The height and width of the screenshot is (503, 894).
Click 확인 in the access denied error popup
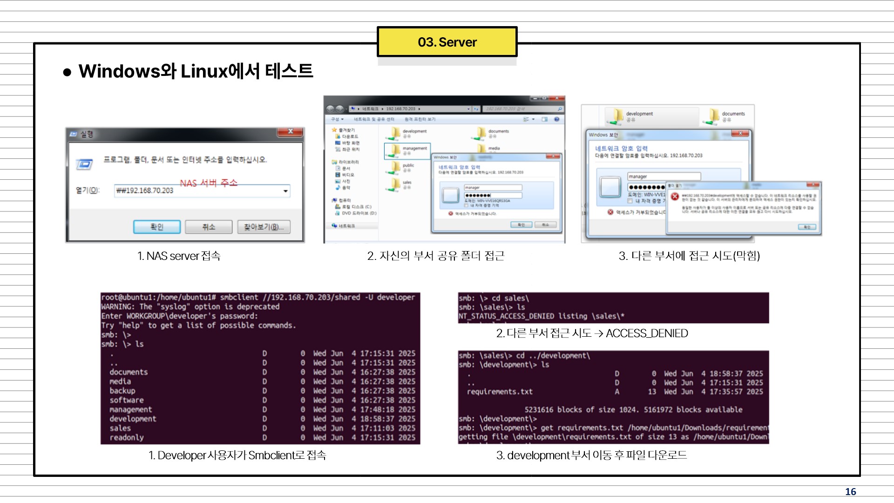[x=807, y=227]
